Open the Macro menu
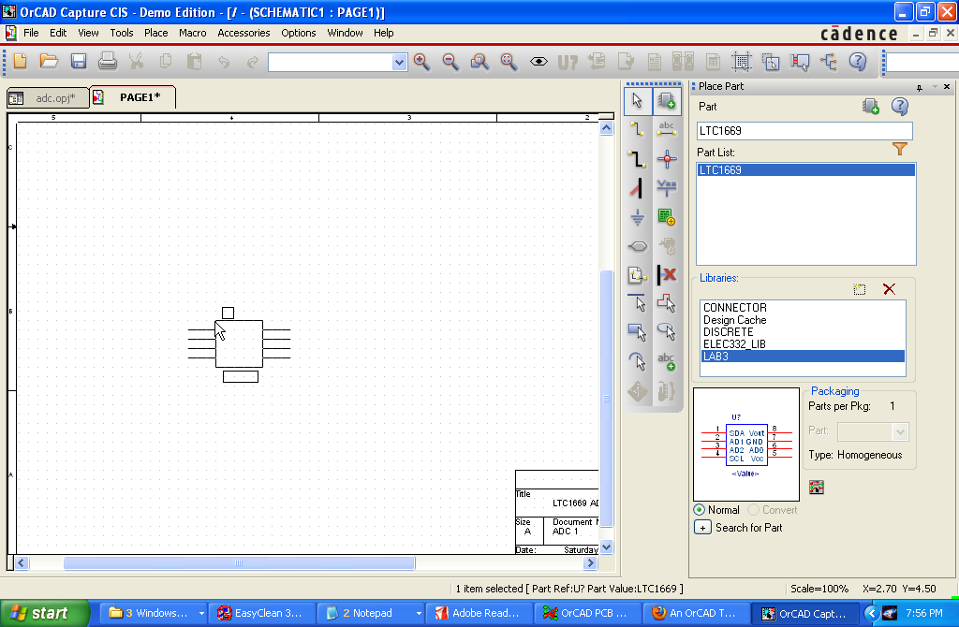 click(x=193, y=33)
